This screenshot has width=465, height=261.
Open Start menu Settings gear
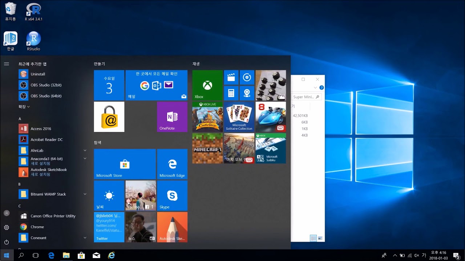pyautogui.click(x=6, y=228)
